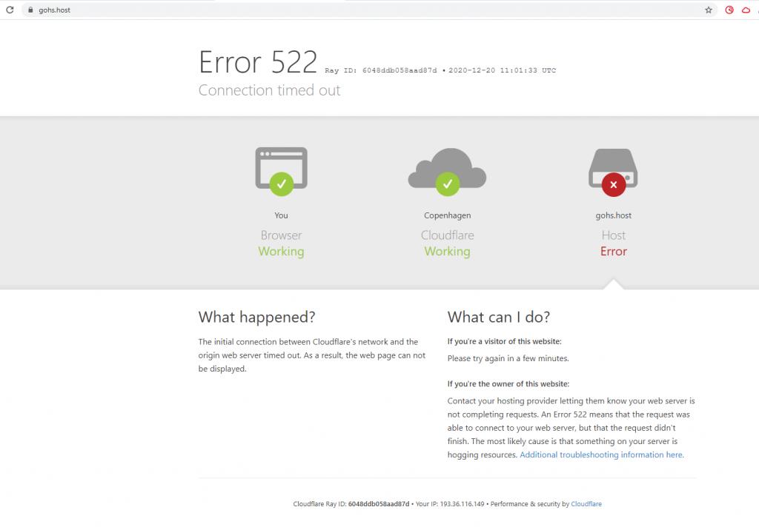Click the Cloudflare cloud status icon

pyautogui.click(x=447, y=171)
